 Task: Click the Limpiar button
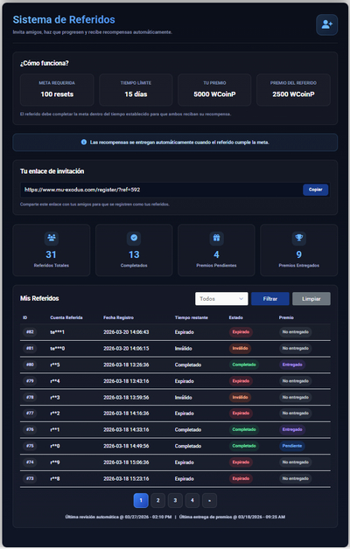point(311,299)
